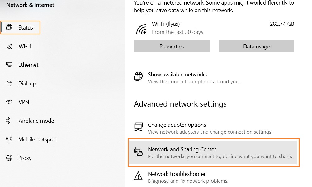Viewport: 312px width, 187px height.
Task: Click the Airplane mode icon in the sidebar
Action: pos(9,121)
